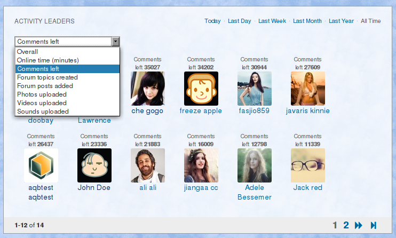Viewport: 396px width, 238px height.
Task: Show Last Month activity leaders
Action: pos(307,21)
